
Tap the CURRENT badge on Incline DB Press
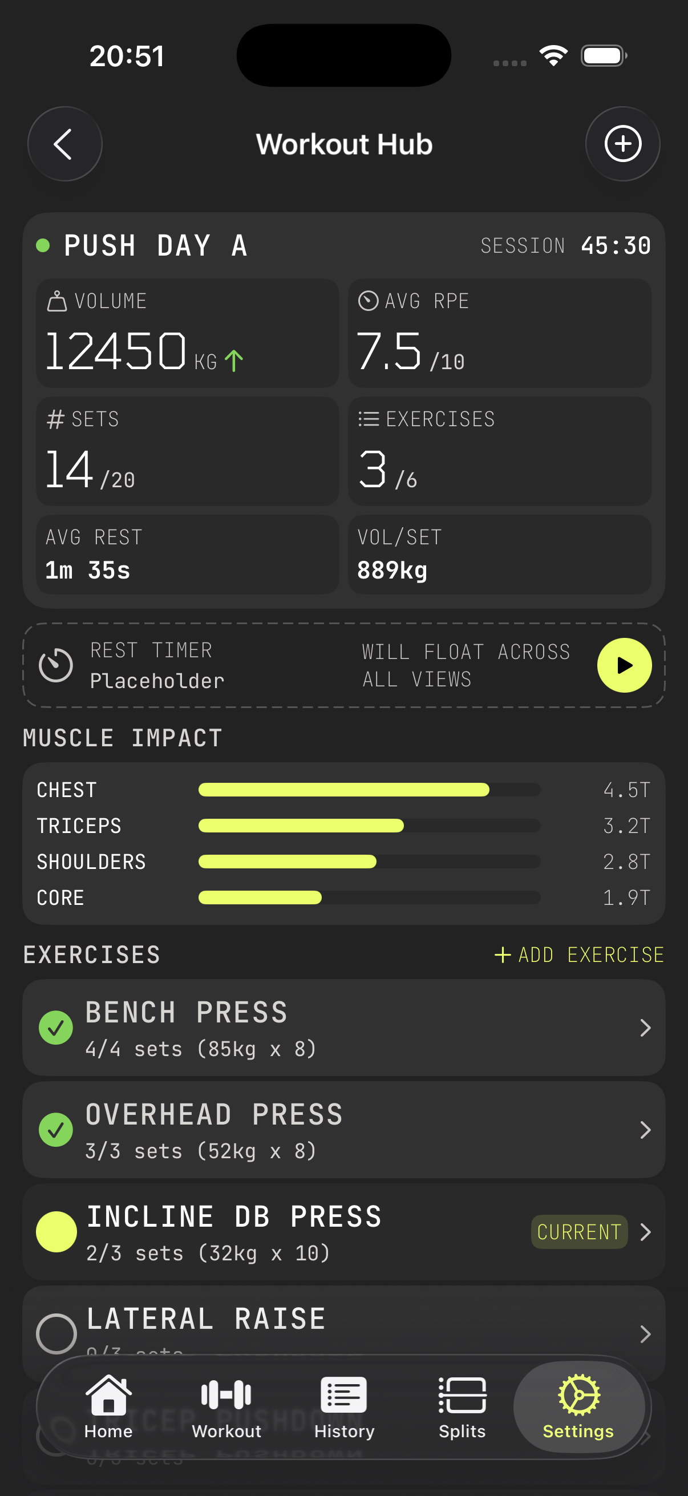[579, 1232]
